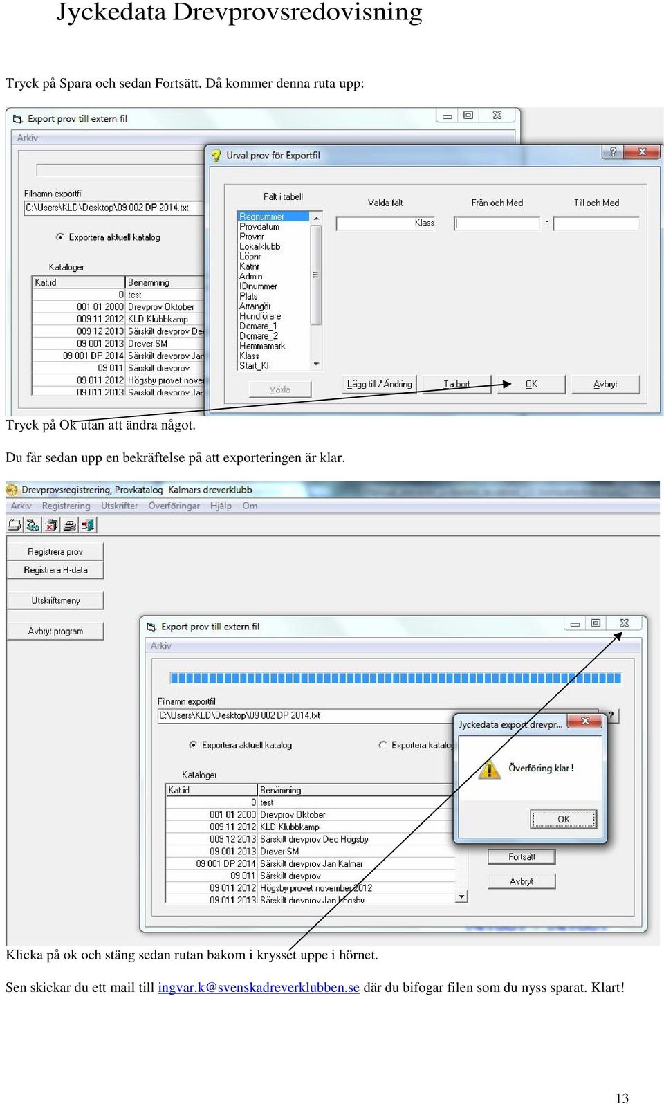This screenshot has width=664, height=1104.
Task: Open the Utskrifter menu
Action: [x=120, y=506]
